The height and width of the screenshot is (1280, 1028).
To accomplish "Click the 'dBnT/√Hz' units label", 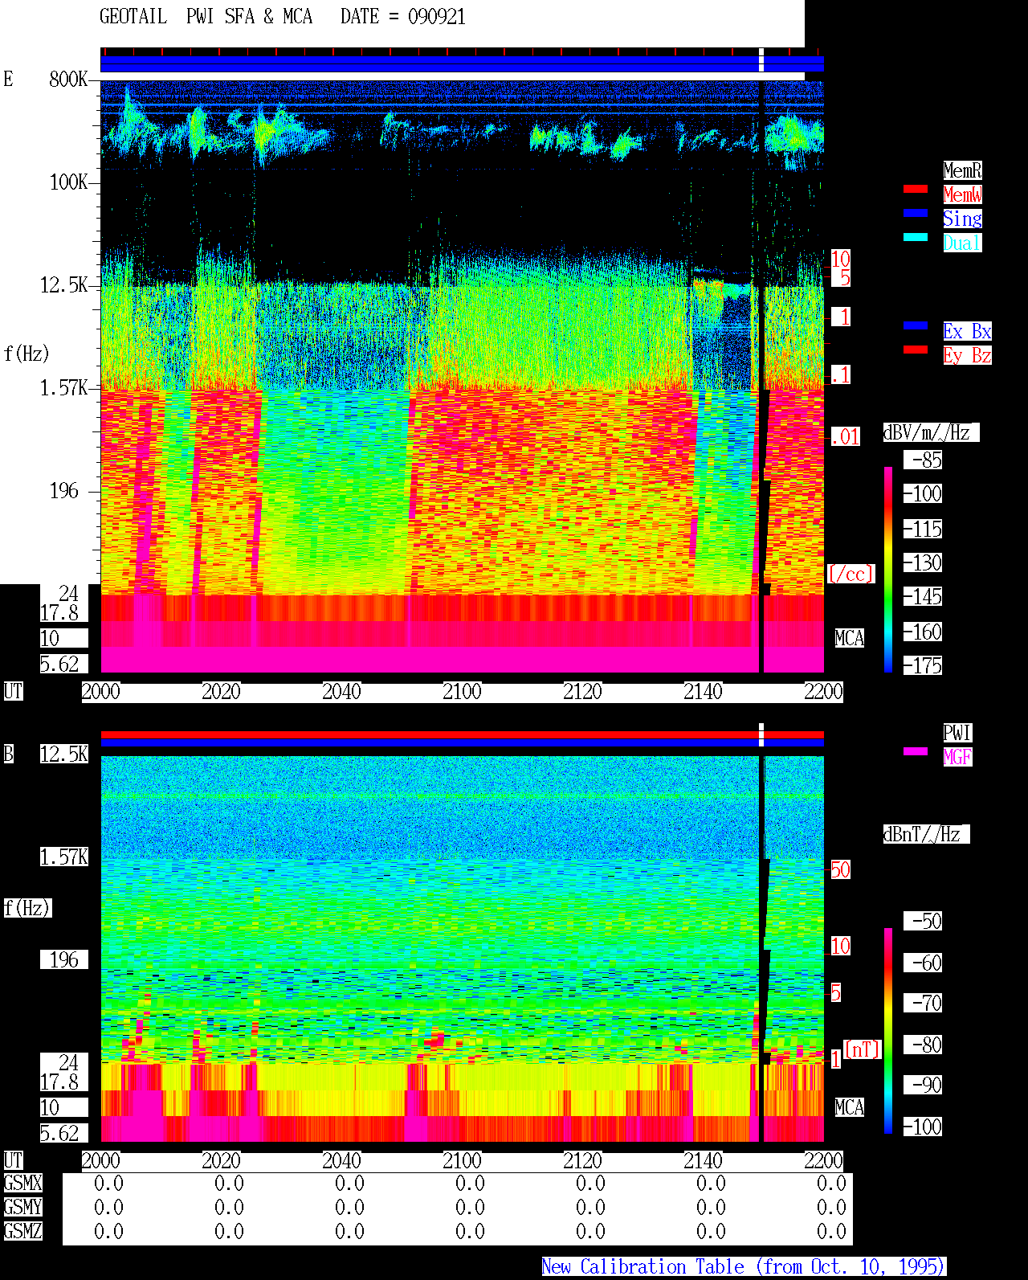I will pos(926,834).
